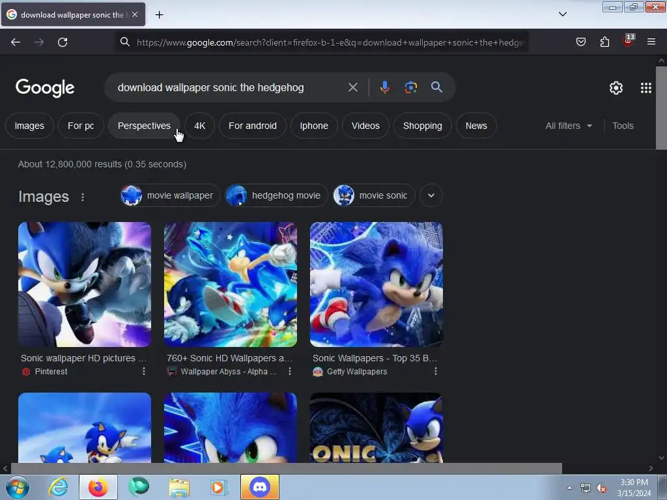Open Sonic Wallpapers - Top 35 link
667x500 pixels.
(x=375, y=358)
